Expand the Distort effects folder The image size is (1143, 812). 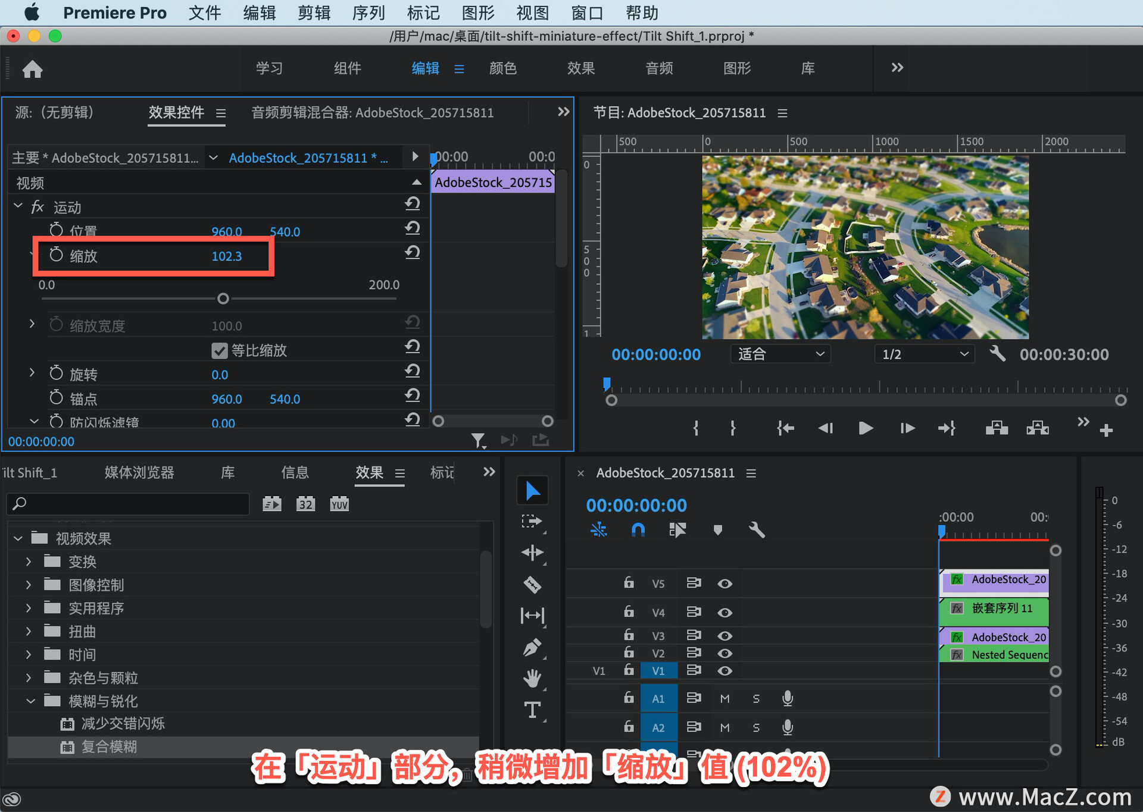pyautogui.click(x=28, y=631)
